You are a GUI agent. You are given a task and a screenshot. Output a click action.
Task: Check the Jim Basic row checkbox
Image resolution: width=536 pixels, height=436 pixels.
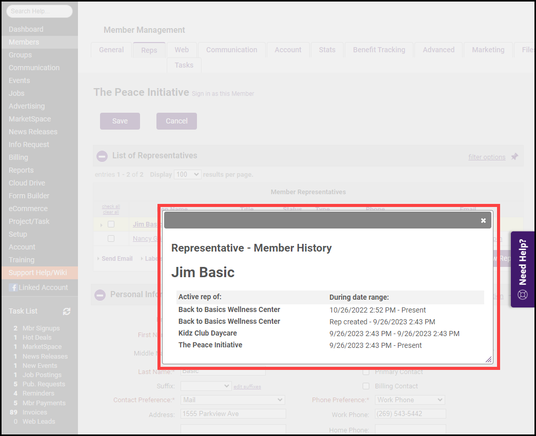[x=111, y=224]
